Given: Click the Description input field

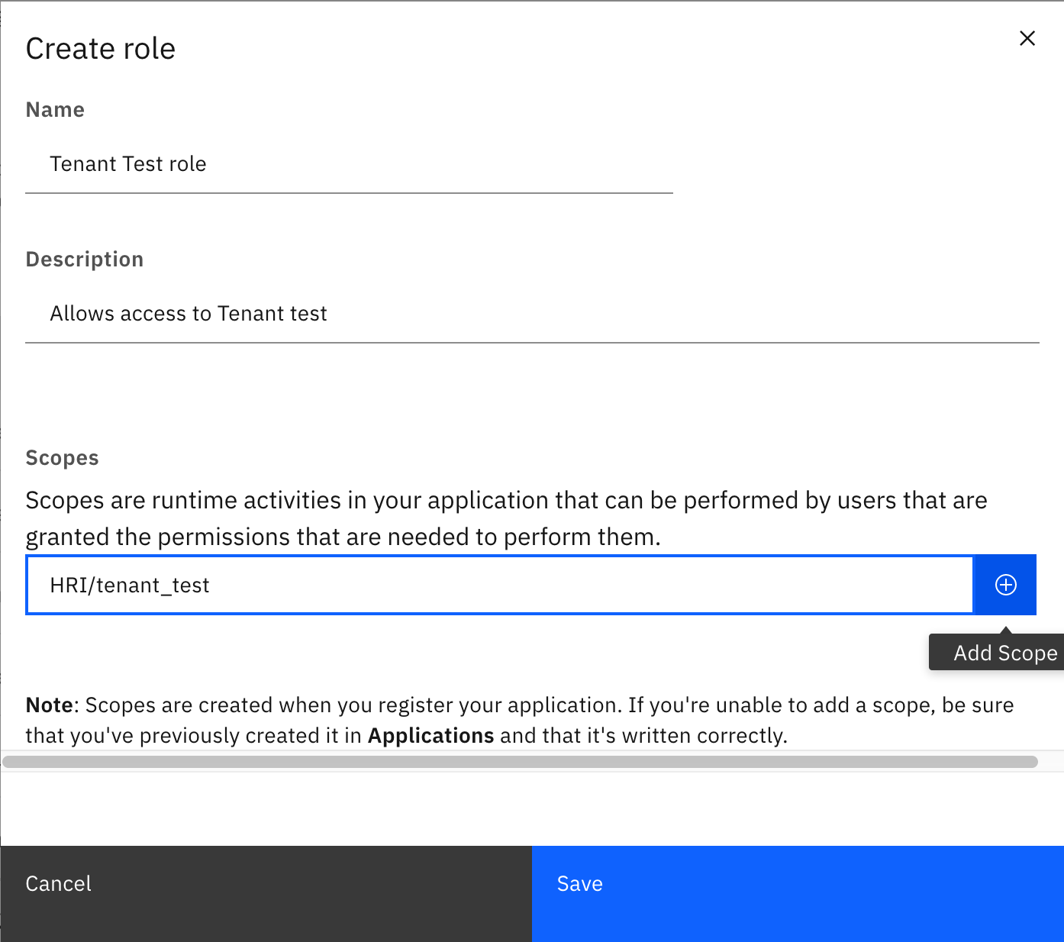Looking at the screenshot, I should (x=532, y=314).
